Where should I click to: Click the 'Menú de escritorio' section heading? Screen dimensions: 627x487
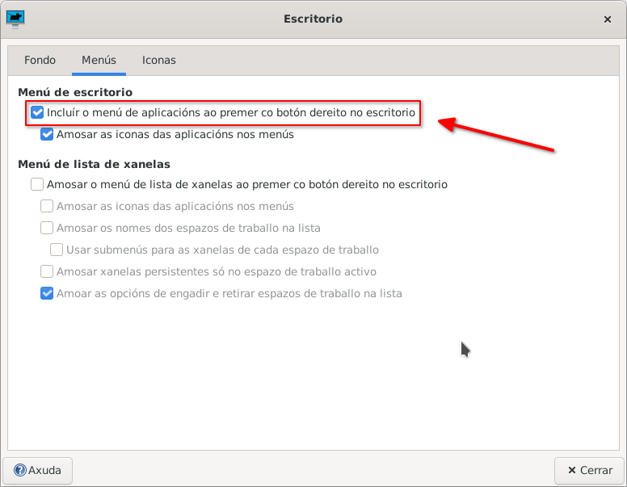[x=75, y=93]
